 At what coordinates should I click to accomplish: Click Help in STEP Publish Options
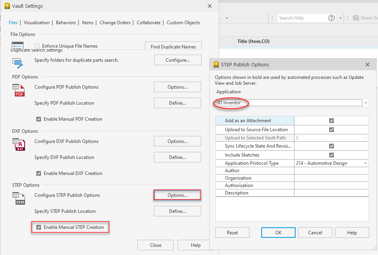coord(352,233)
